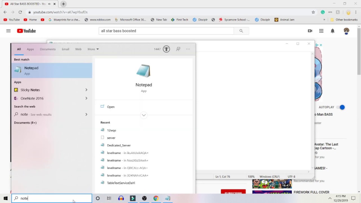Image resolution: width=361 pixels, height=203 pixels.
Task: Click the Chrome address bar
Action: (169, 12)
